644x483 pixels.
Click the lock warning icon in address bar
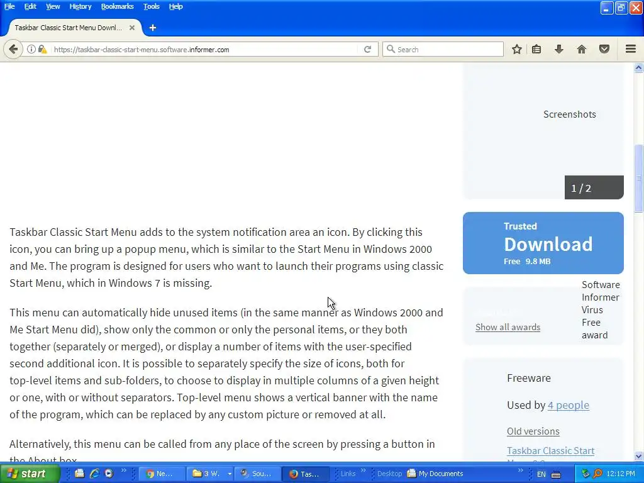(x=42, y=49)
